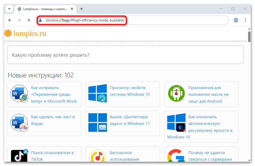Open 'Поиск пользователя в TikTok' link
The width and height of the screenshot is (255, 166).
point(52,156)
